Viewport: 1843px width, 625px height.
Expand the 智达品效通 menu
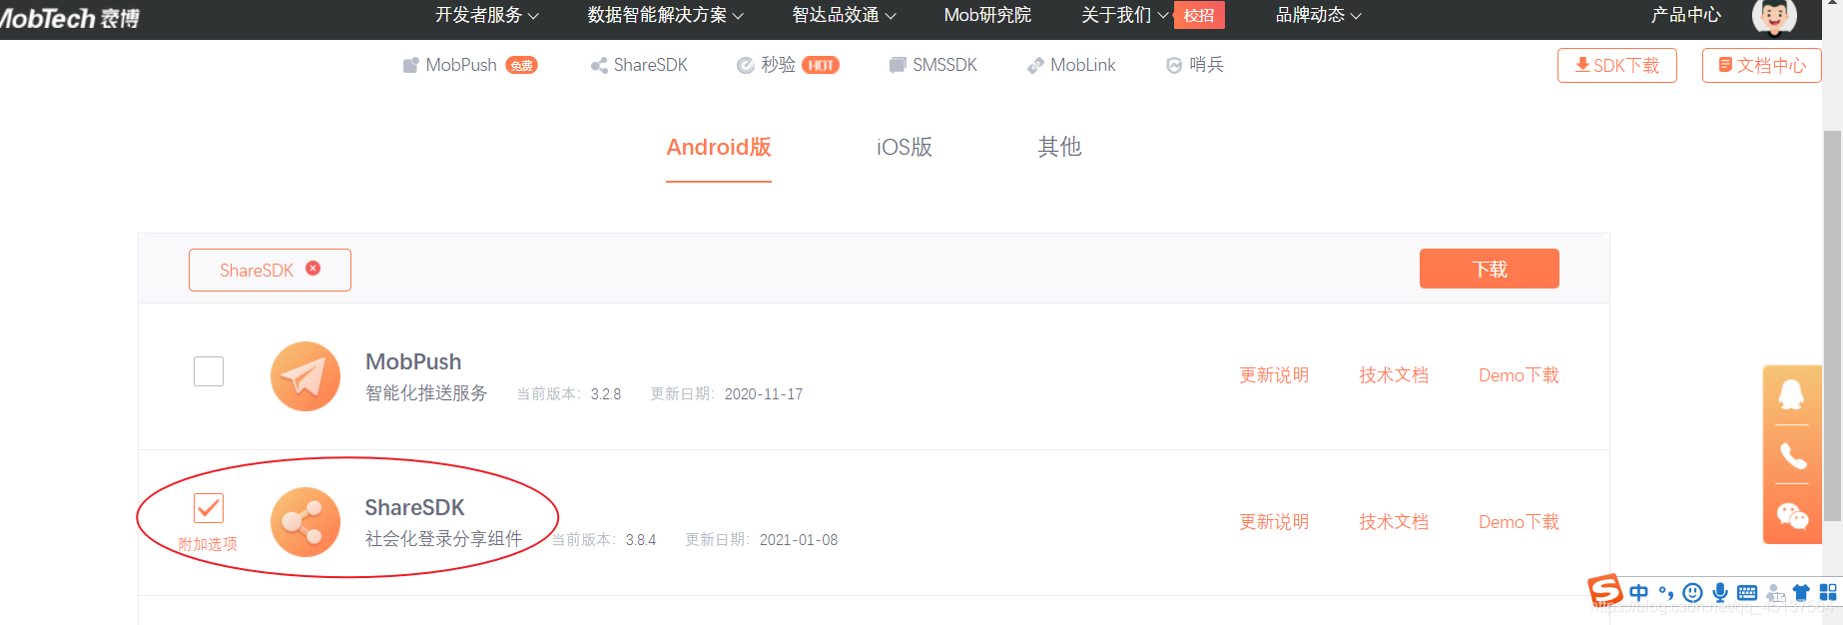845,15
